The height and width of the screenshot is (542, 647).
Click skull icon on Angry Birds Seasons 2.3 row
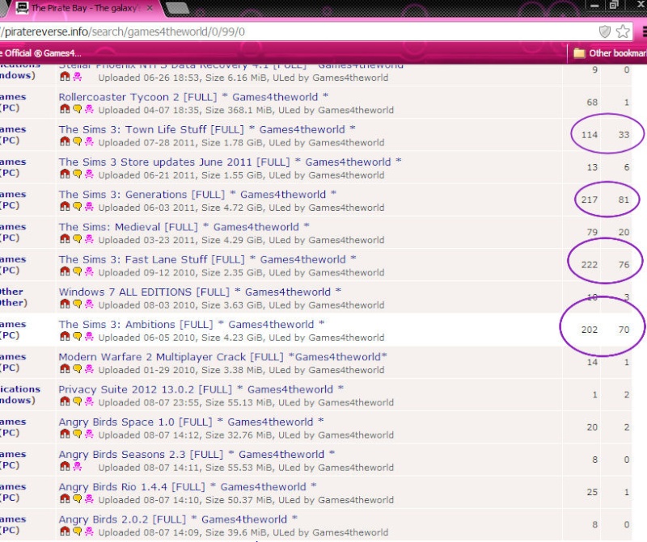77,467
